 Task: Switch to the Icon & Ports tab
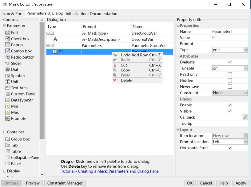[x=14, y=13]
